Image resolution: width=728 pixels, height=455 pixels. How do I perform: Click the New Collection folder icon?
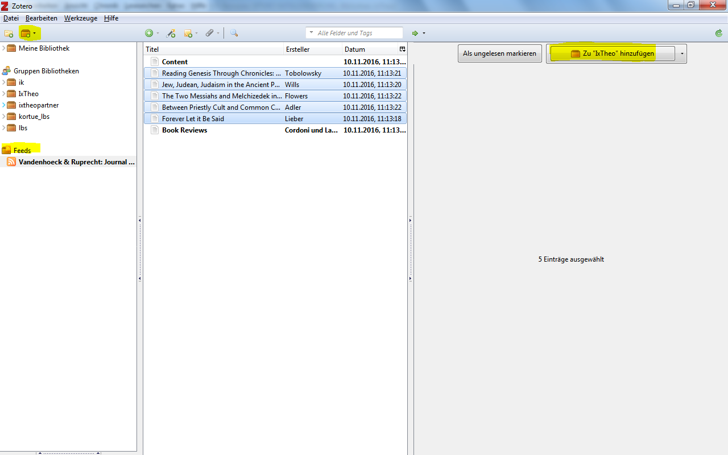click(x=9, y=34)
